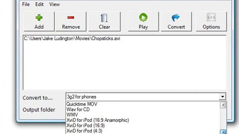Open the File menu
The height and width of the screenshot is (134, 239).
[26, 4]
